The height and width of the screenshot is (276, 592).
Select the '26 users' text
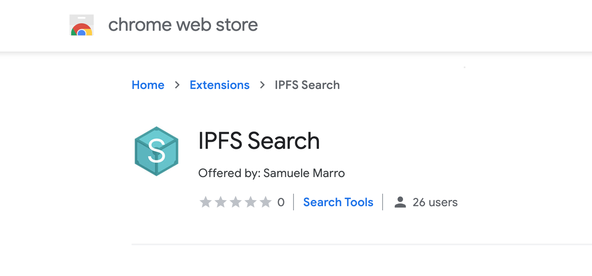(435, 202)
